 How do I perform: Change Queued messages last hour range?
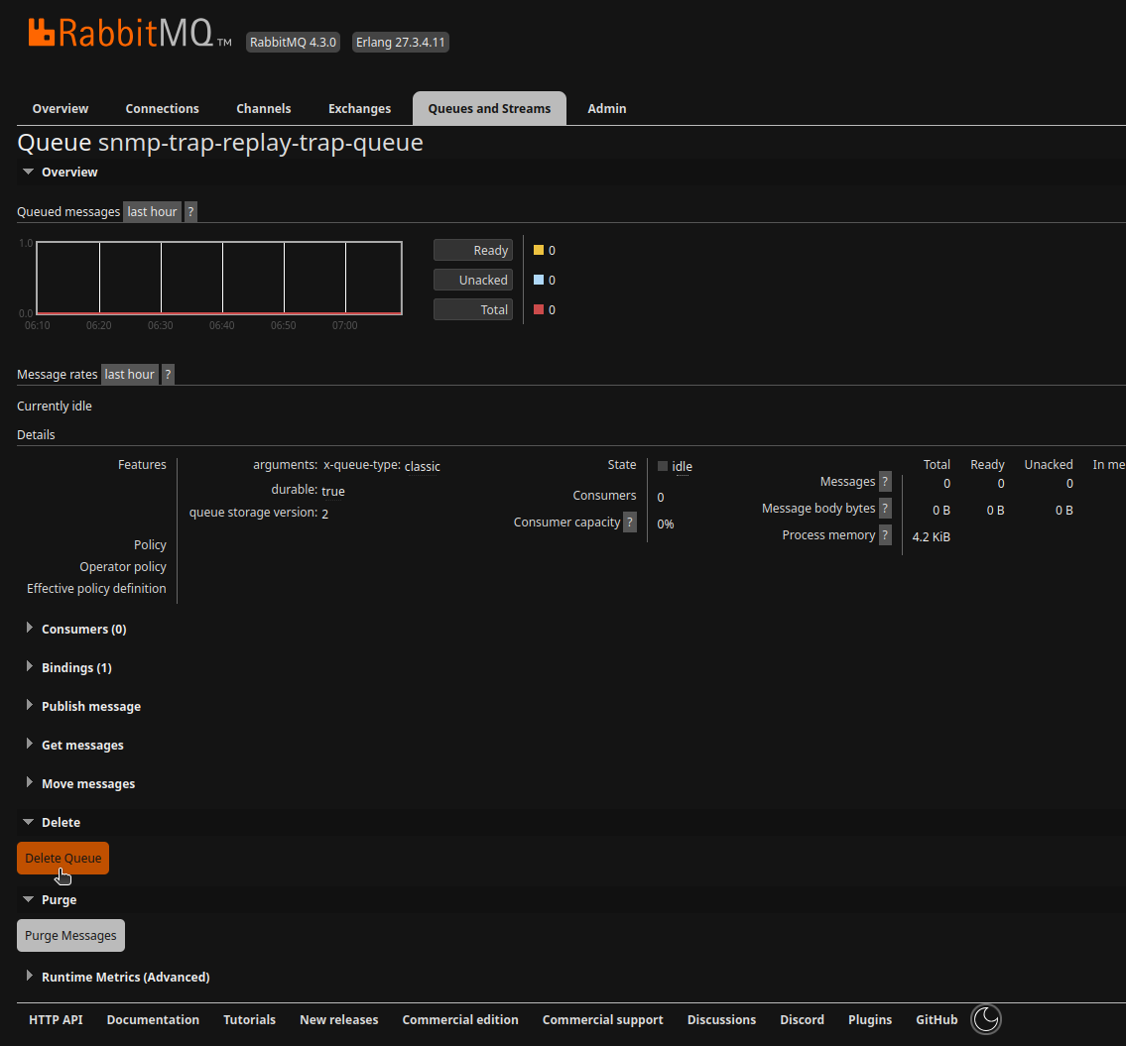tap(152, 212)
